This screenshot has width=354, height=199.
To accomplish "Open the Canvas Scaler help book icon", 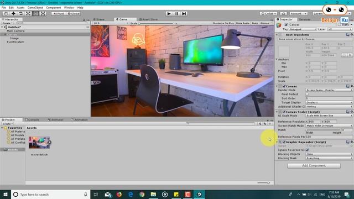I will (x=348, y=112).
